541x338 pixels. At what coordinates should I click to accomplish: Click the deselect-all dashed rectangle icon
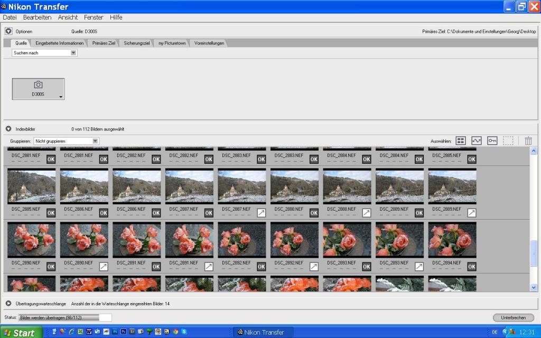pos(508,140)
